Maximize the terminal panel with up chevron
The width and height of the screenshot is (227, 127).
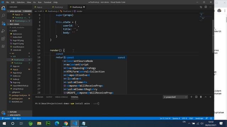click(206, 97)
